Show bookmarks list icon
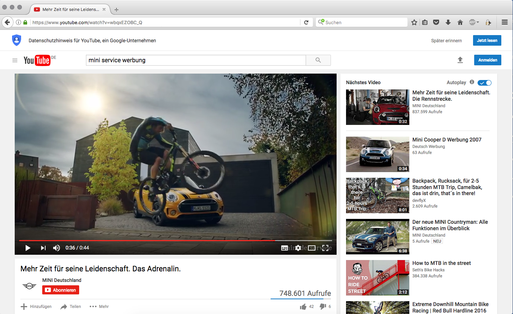The image size is (513, 314). click(x=425, y=23)
